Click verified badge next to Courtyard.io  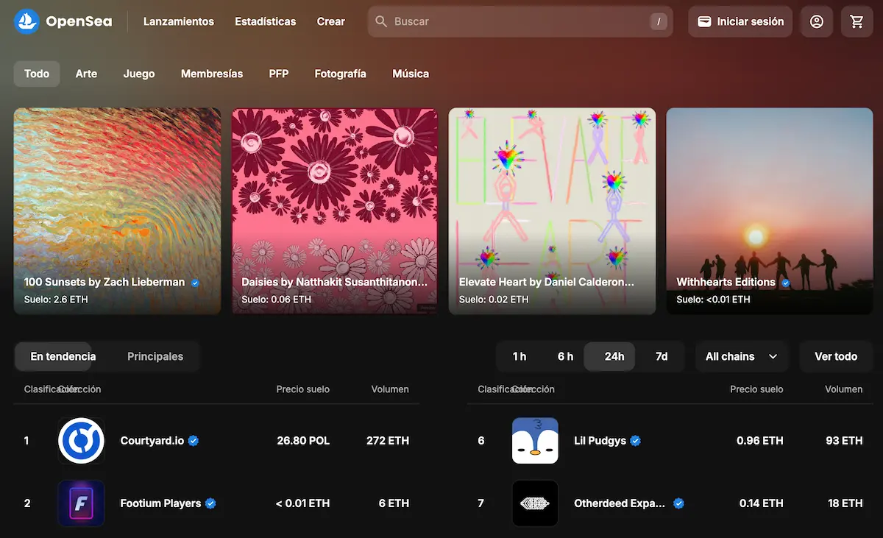pyautogui.click(x=194, y=441)
